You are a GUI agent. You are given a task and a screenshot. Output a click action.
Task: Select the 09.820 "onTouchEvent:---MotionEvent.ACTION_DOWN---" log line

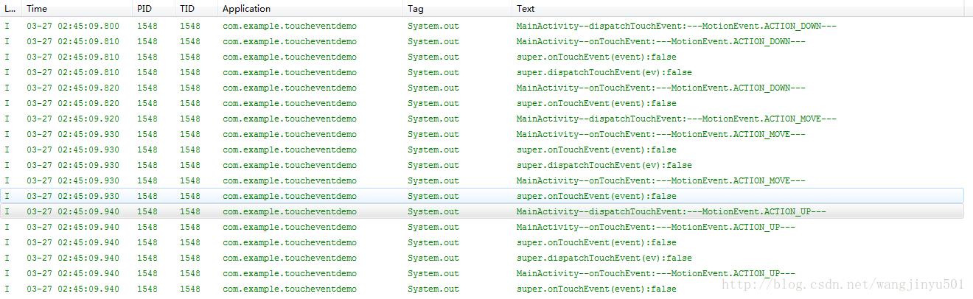482,88
